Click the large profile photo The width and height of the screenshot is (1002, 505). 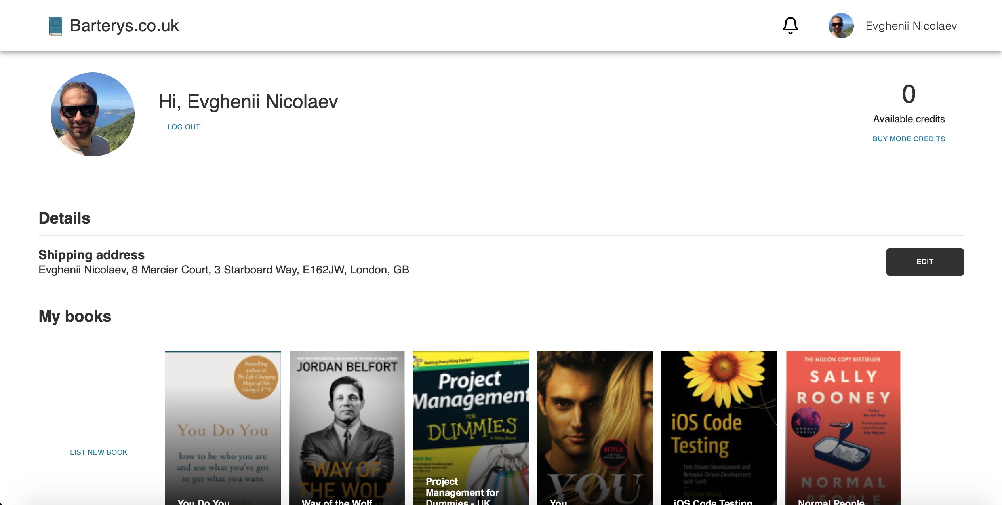click(93, 114)
